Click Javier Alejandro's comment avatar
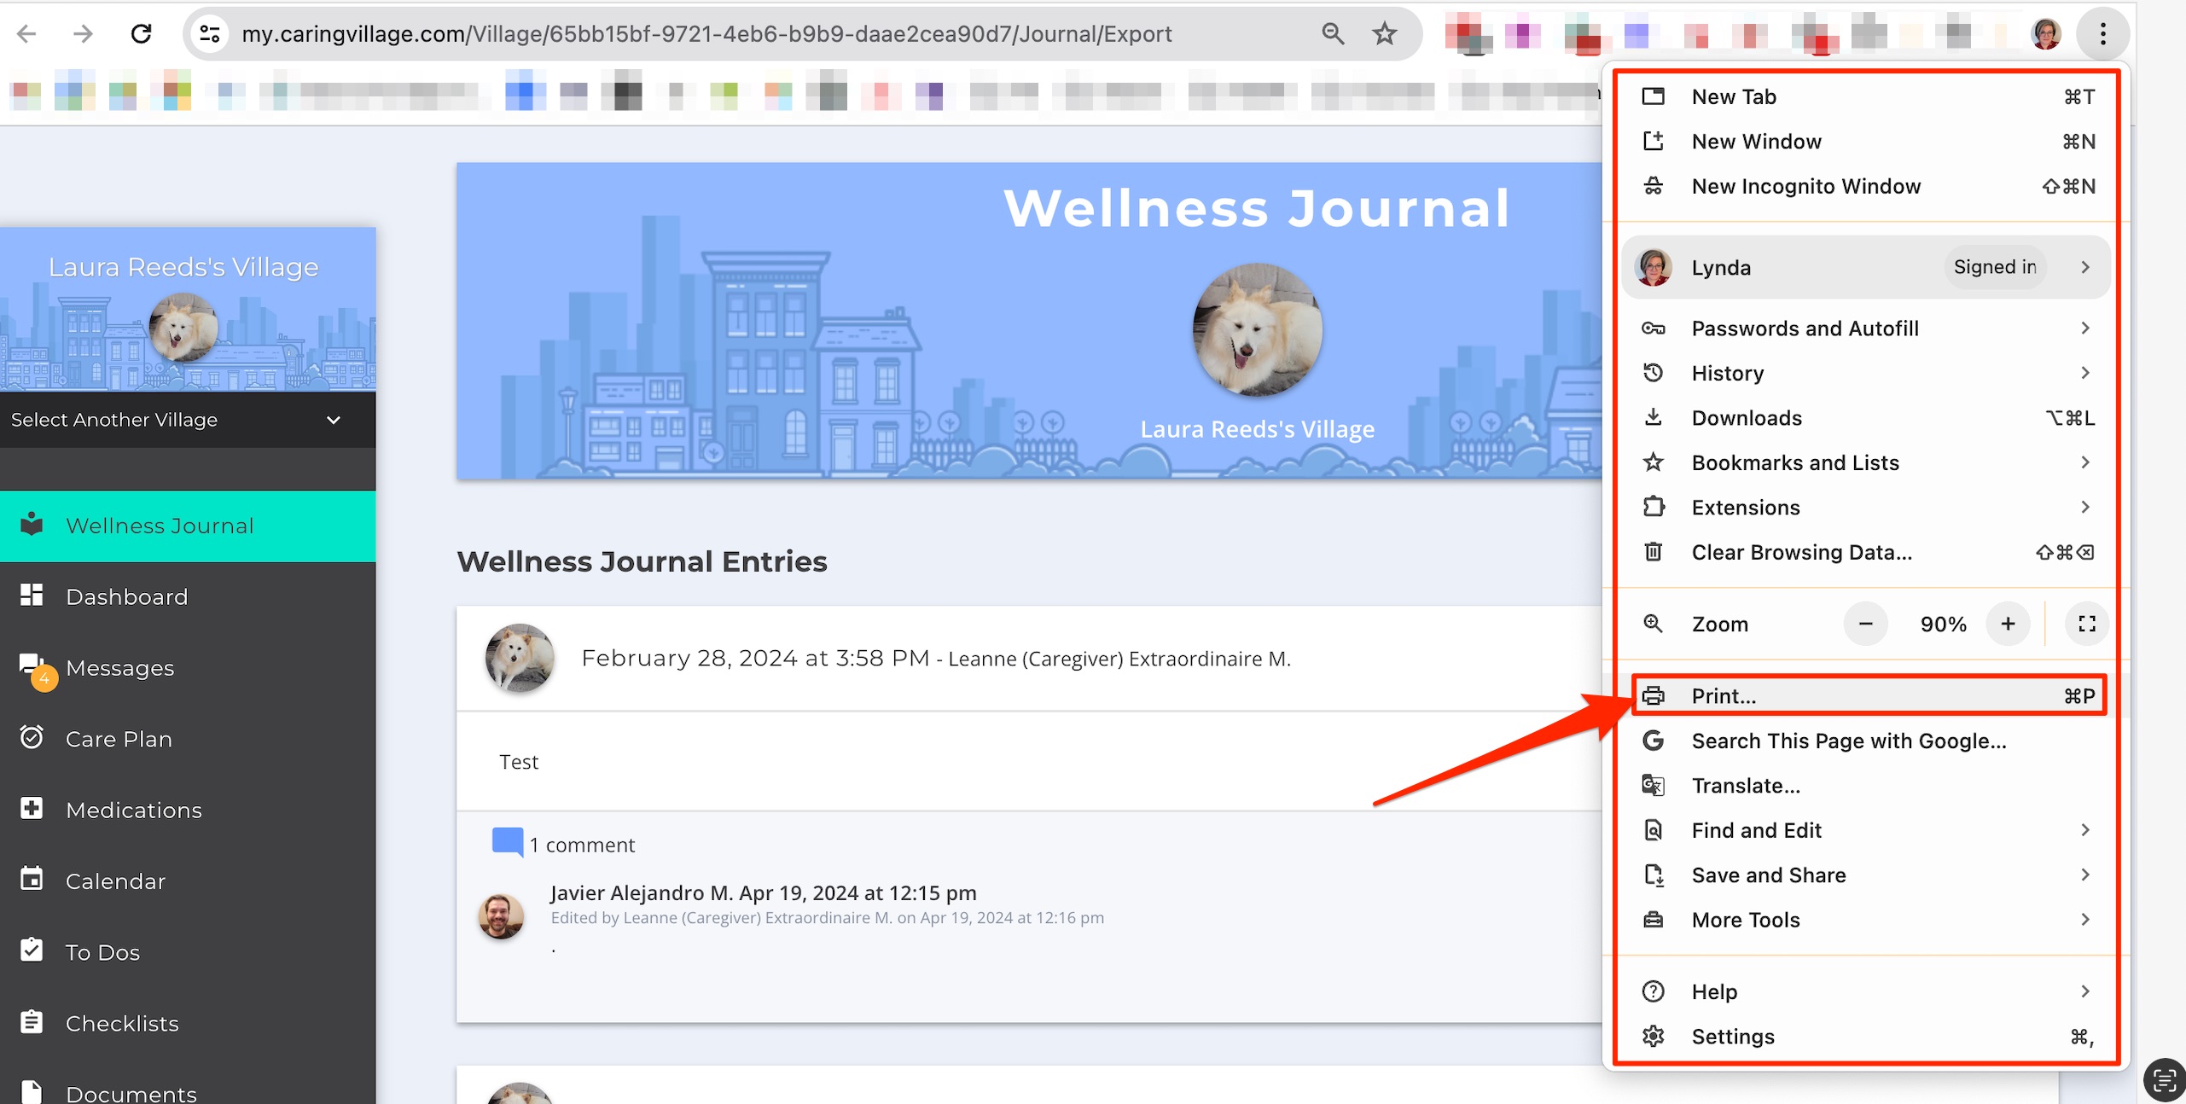This screenshot has width=2186, height=1104. click(x=501, y=915)
